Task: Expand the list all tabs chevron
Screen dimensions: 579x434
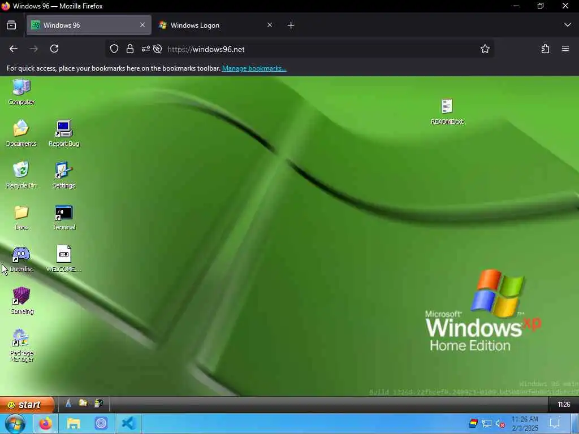Action: (x=567, y=25)
